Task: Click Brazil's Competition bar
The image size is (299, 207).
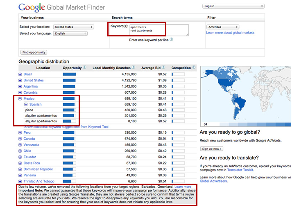Action: (x=178, y=74)
